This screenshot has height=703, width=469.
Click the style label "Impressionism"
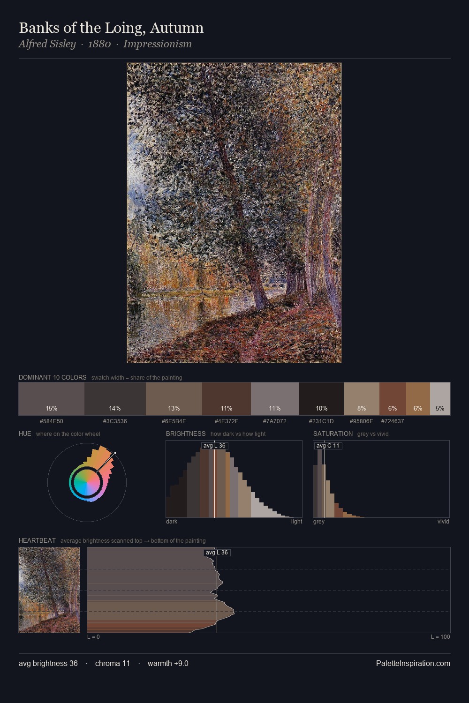coord(158,44)
